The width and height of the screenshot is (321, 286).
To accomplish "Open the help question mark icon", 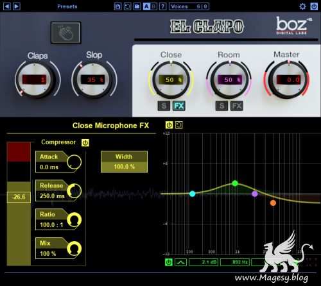I will click(163, 6).
